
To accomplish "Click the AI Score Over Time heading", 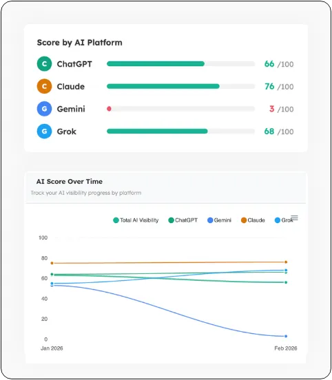I will [x=70, y=182].
